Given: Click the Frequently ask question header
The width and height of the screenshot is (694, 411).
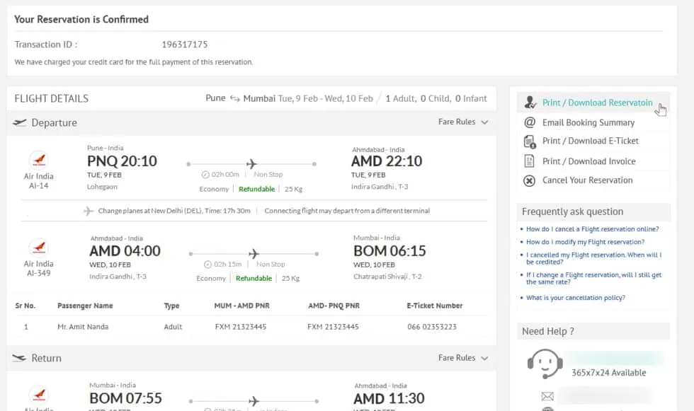Looking at the screenshot, I should pyautogui.click(x=593, y=212).
